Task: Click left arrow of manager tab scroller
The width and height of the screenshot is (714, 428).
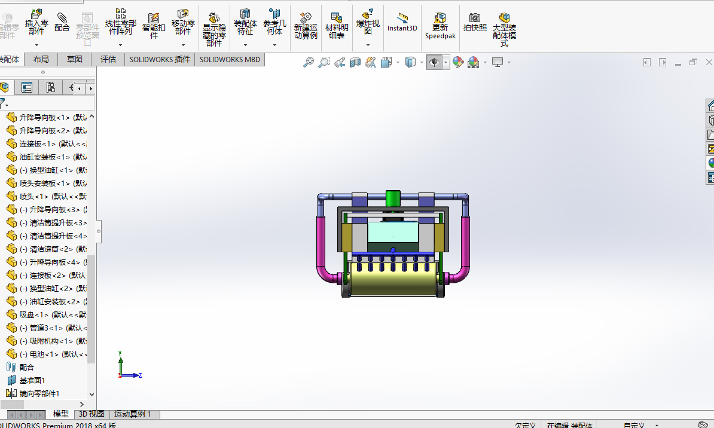Action: click(x=80, y=88)
